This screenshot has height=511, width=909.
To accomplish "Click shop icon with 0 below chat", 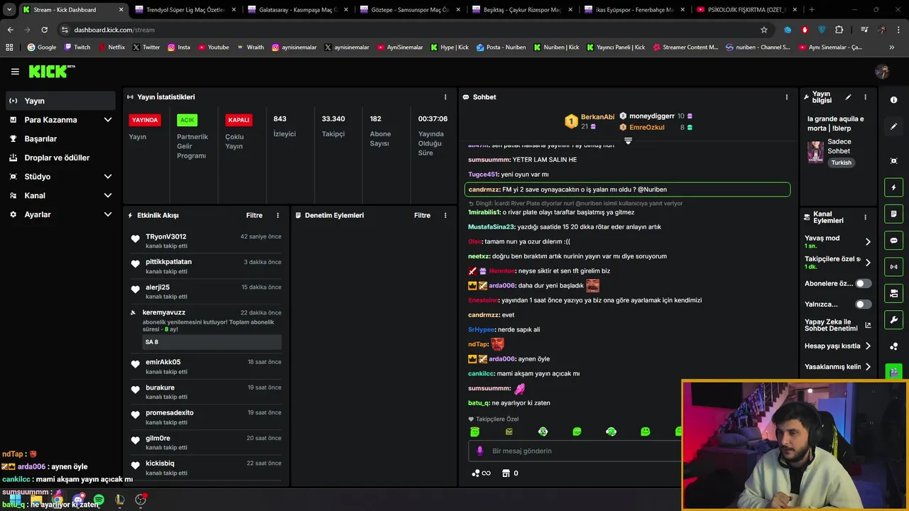I will (x=510, y=473).
